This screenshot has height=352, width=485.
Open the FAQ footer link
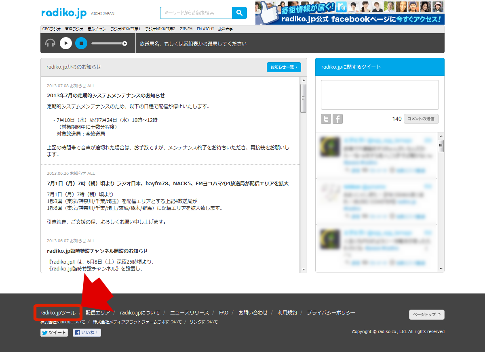coord(224,313)
